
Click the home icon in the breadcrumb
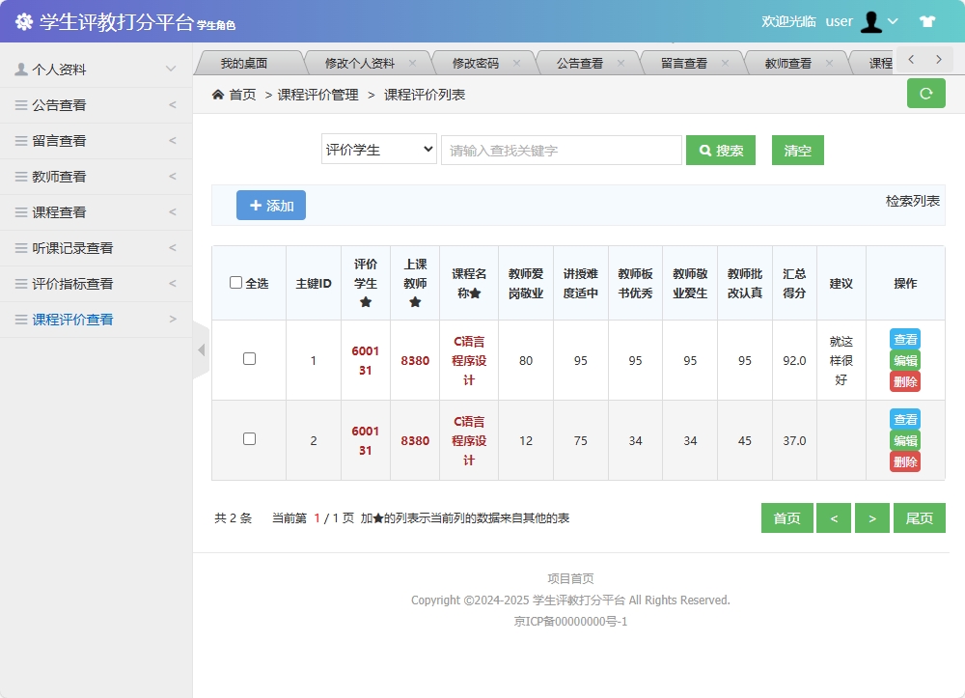tap(219, 96)
